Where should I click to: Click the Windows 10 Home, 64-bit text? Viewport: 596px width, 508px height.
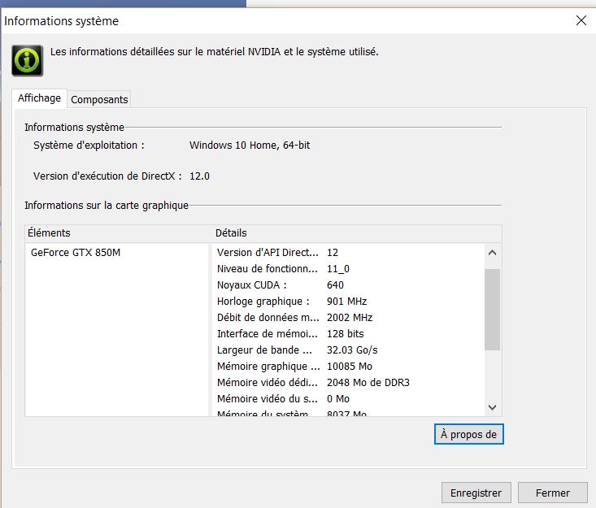250,145
